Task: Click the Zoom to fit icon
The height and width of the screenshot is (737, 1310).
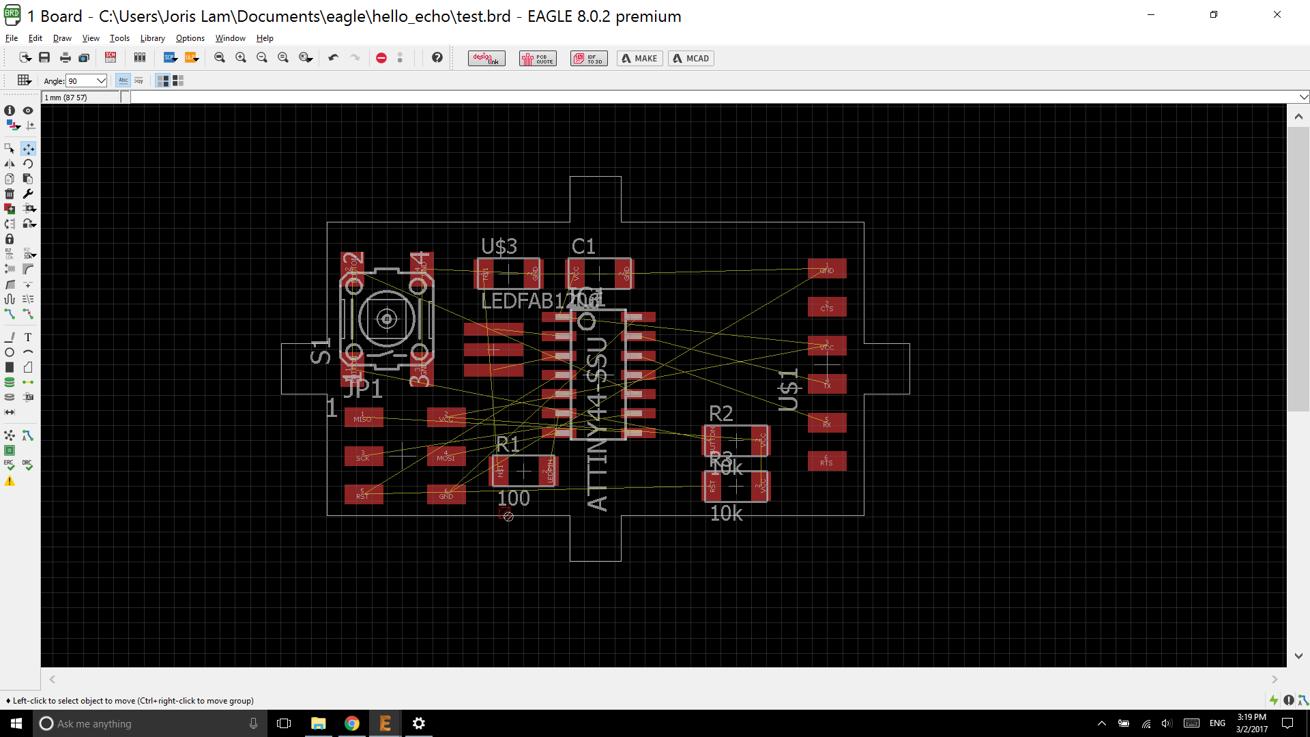Action: (219, 58)
